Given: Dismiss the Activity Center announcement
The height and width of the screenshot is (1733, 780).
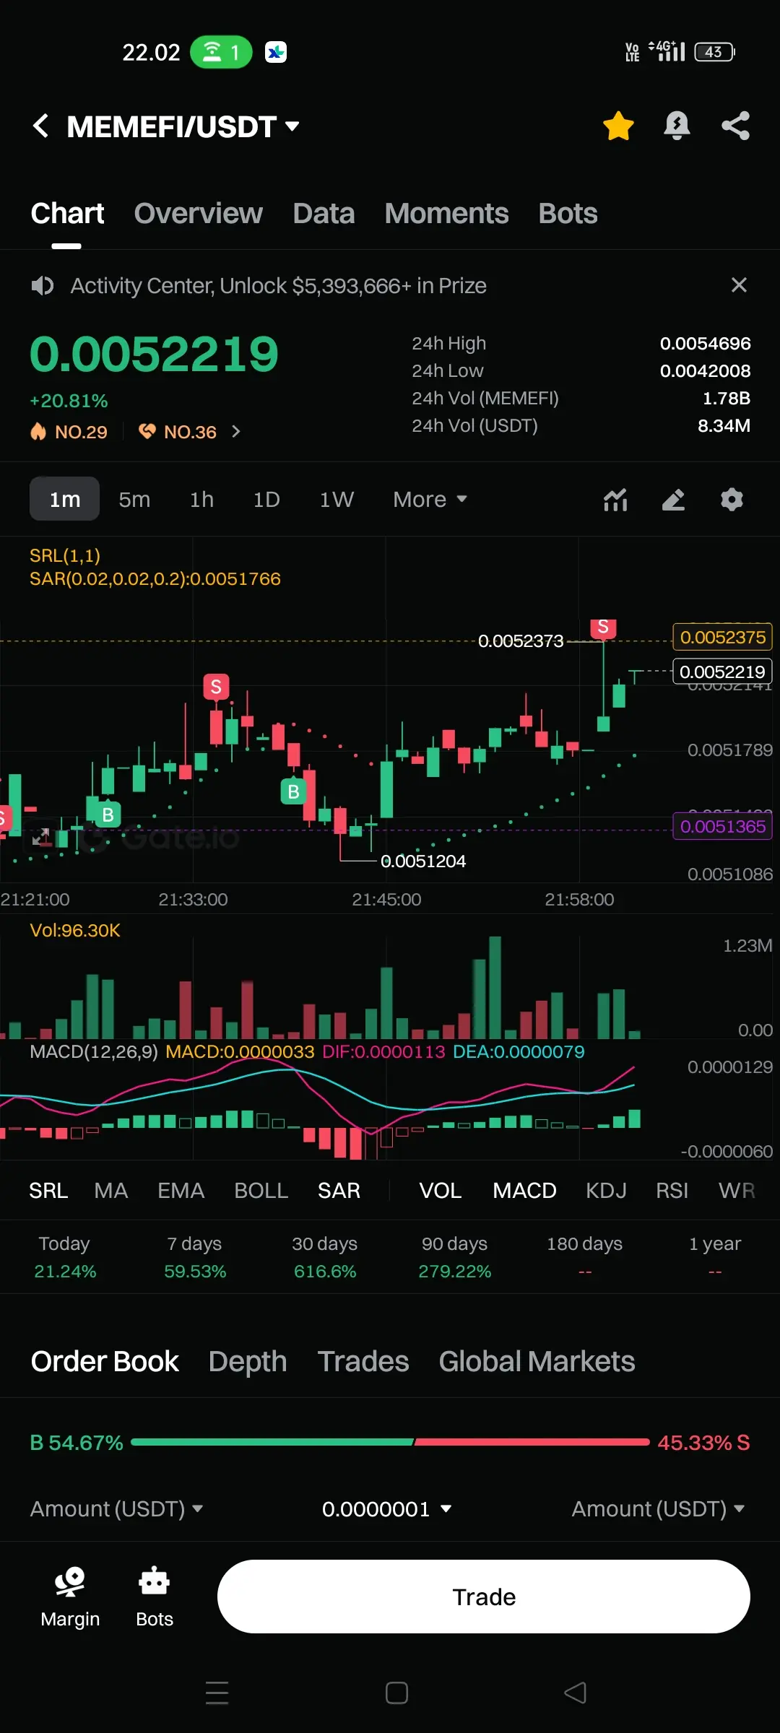Looking at the screenshot, I should point(738,285).
